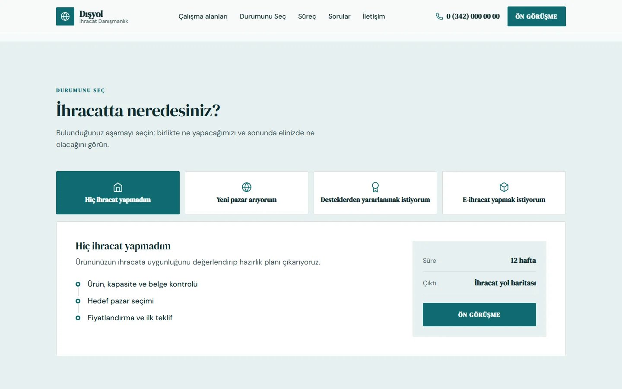This screenshot has width=622, height=389.
Task: Switch to 'Yeni pazar arıyorum' tab
Action: point(247,193)
